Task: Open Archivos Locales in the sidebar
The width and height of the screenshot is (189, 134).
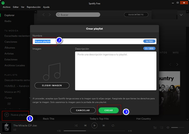Action: click(15, 66)
